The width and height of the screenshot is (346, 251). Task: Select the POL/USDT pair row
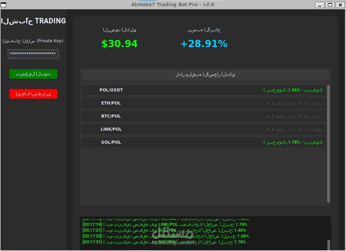coord(204,90)
